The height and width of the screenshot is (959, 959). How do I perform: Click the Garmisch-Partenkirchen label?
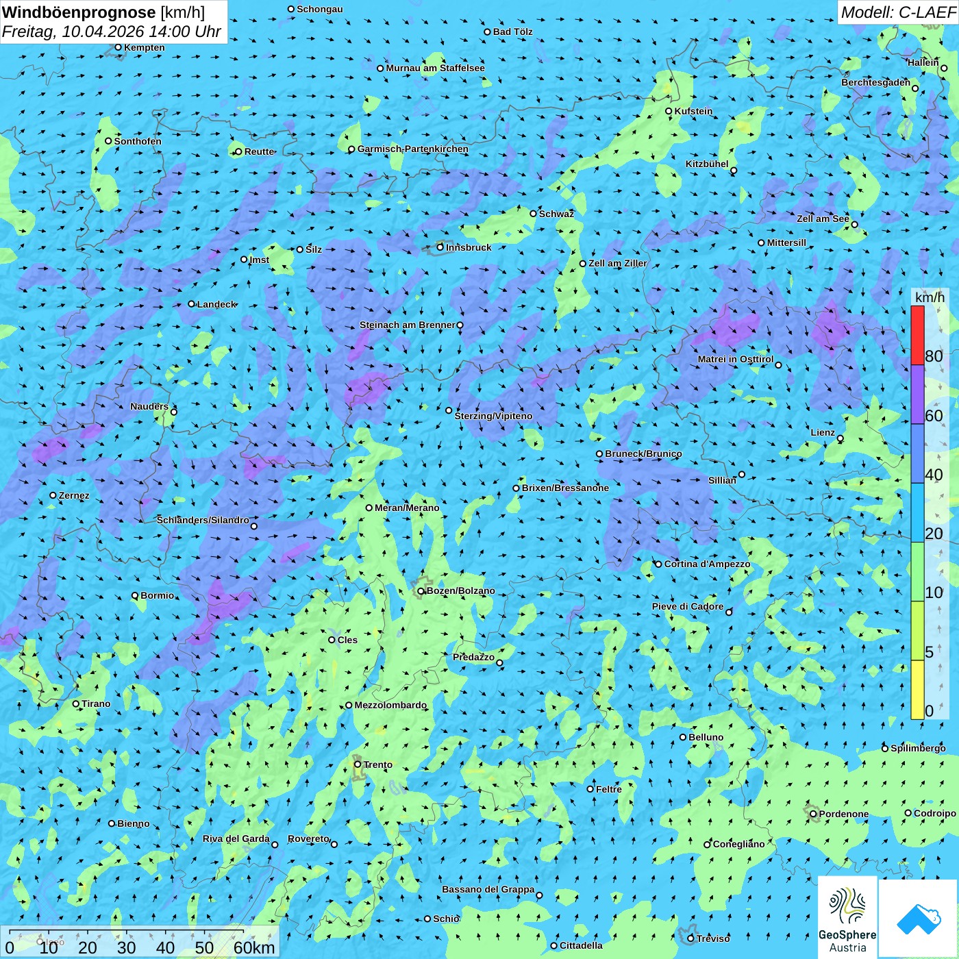click(413, 149)
